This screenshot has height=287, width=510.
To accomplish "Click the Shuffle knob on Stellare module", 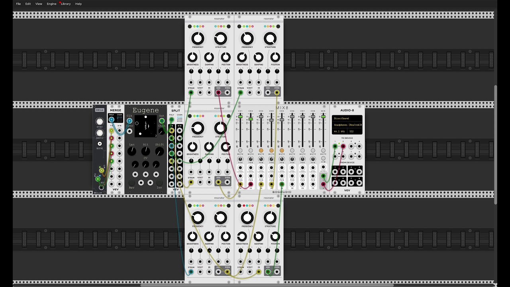I will 100,133.
